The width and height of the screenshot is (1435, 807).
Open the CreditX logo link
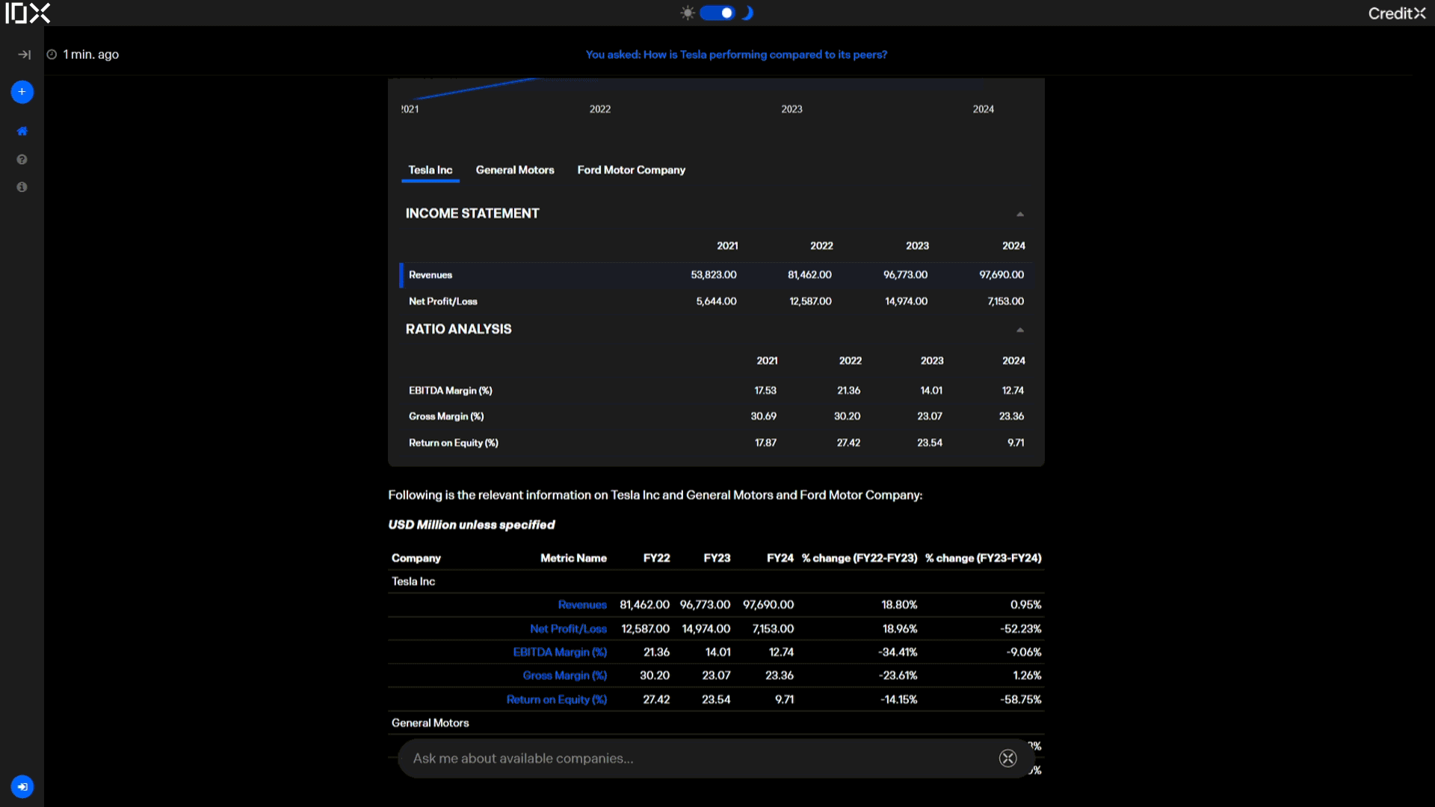pyautogui.click(x=1397, y=13)
